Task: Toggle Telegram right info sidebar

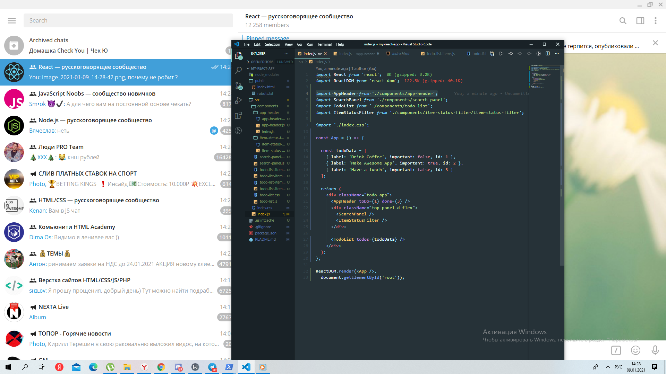Action: point(640,21)
